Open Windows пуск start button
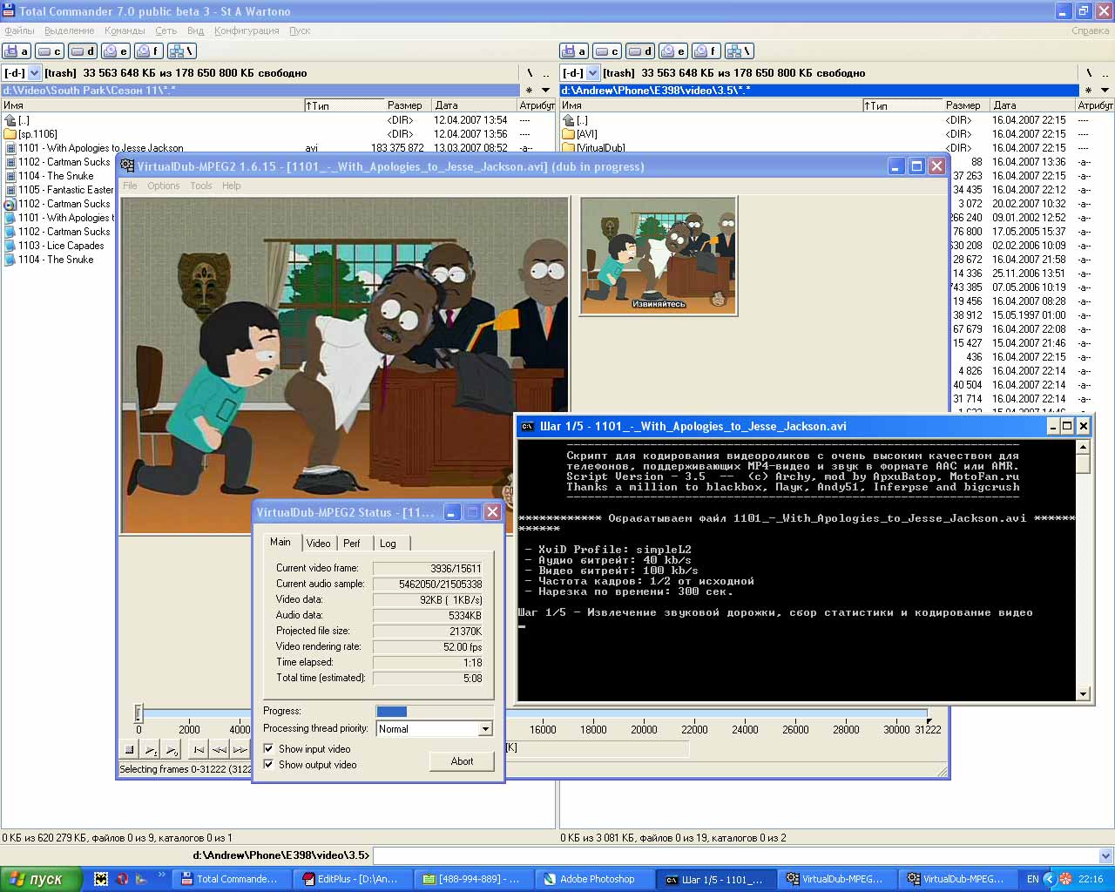 (x=41, y=879)
